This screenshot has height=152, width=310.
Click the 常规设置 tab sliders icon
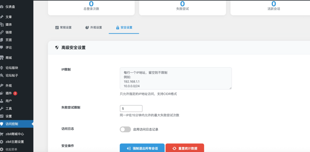point(57,27)
